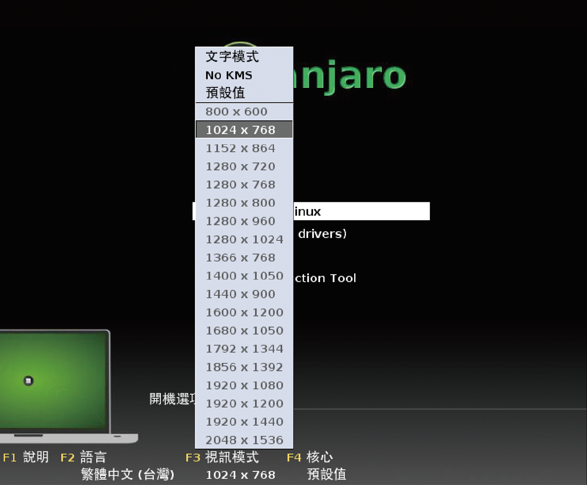Choose 1600 x 1200 resolution
This screenshot has height=485, width=587.
point(244,312)
